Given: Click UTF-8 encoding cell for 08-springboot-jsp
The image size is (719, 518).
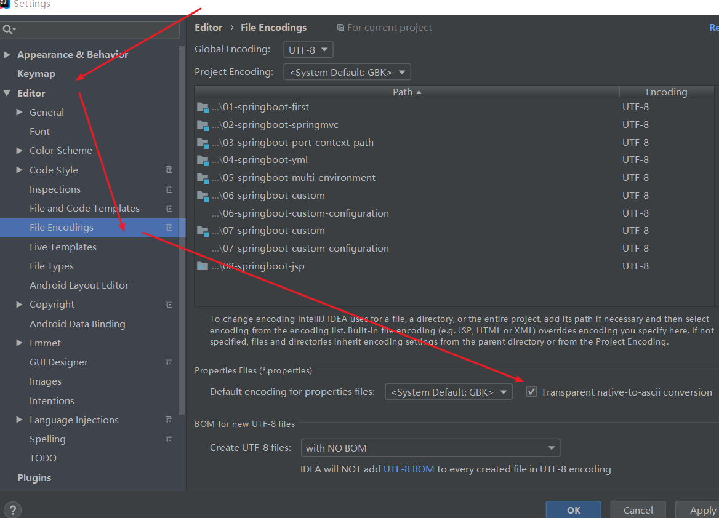Looking at the screenshot, I should pyautogui.click(x=635, y=266).
